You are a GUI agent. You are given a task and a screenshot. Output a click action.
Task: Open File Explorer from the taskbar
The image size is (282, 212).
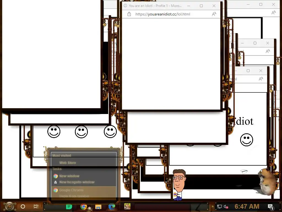tap(98, 207)
